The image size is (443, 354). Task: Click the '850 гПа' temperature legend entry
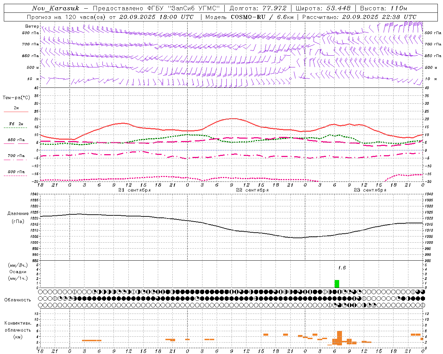(x=16, y=140)
